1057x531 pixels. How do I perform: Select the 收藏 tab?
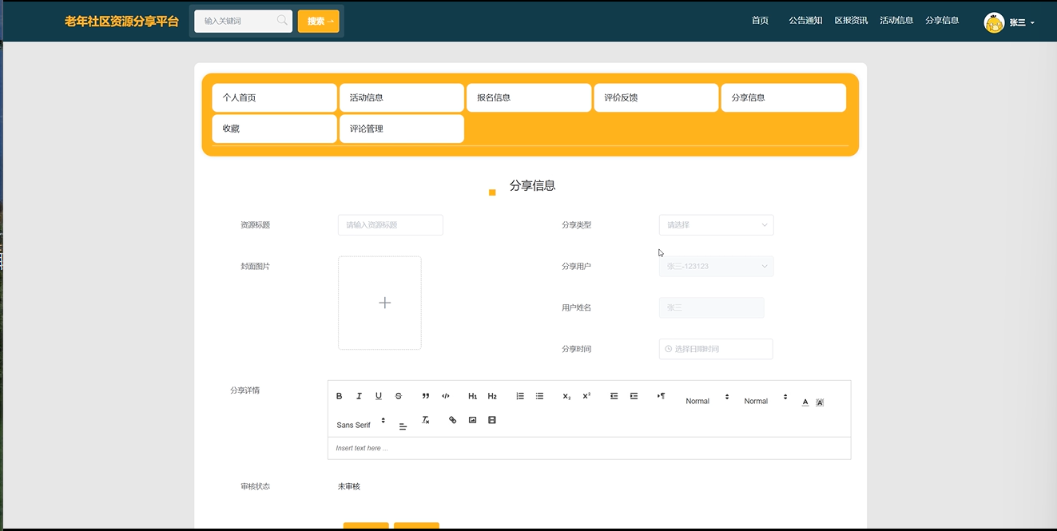(274, 129)
